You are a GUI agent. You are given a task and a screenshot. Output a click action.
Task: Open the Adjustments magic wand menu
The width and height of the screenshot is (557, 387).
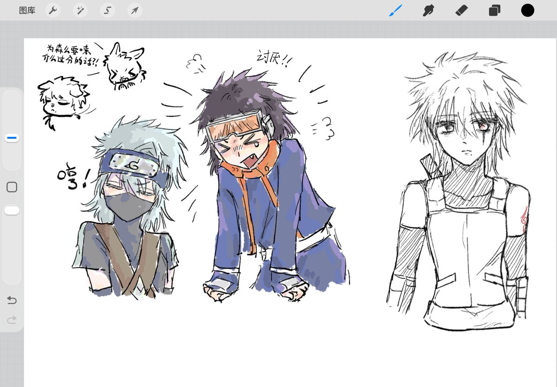click(x=80, y=10)
